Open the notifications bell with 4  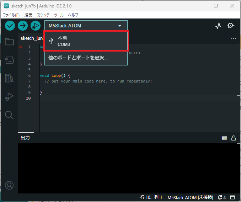[x=222, y=197]
